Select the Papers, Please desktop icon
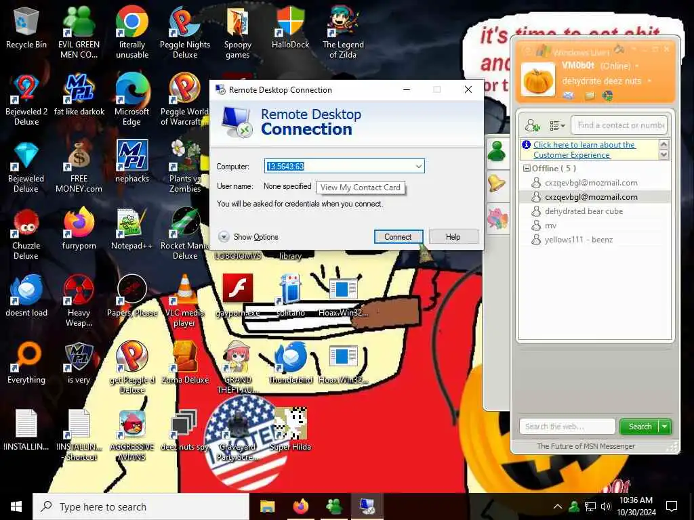 click(132, 297)
